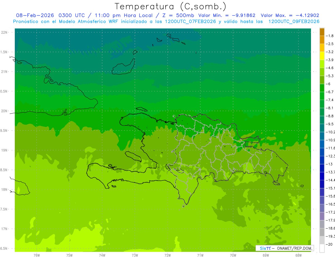Screen dimensions: 335x259
Task: Select the 69W longitude label
Action: click(x=266, y=255)
